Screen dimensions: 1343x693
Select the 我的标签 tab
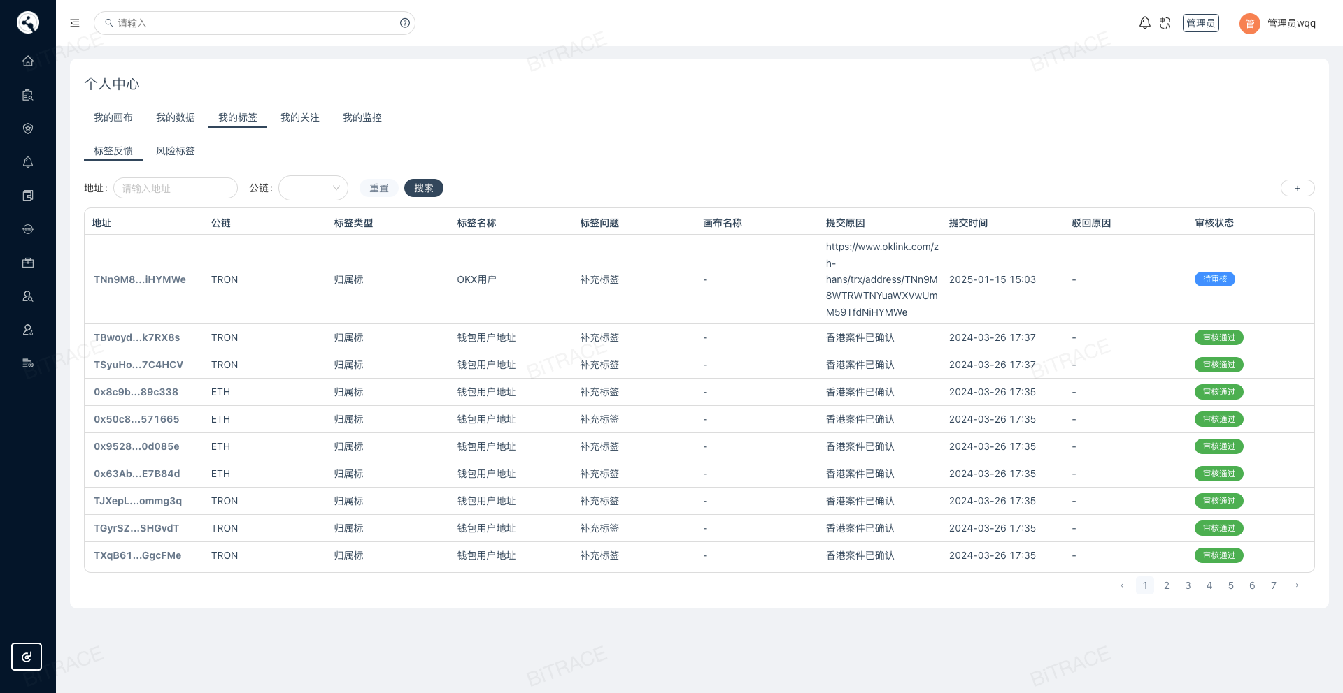(x=238, y=117)
